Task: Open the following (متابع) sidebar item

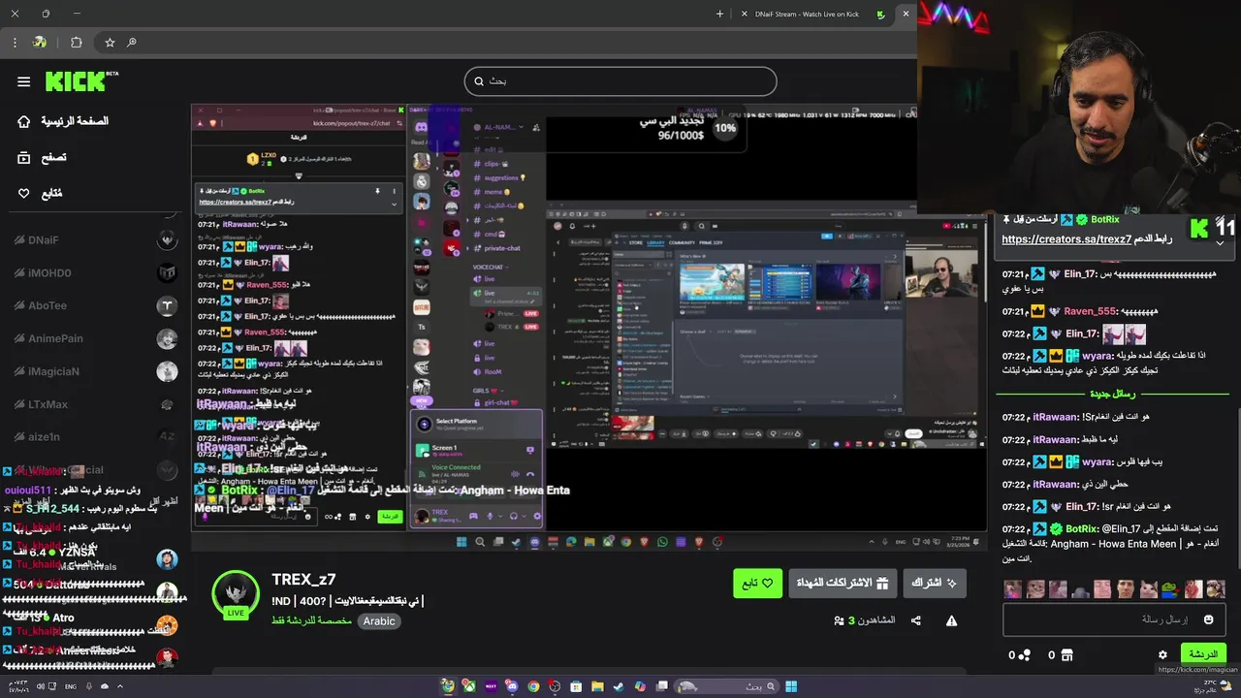Action: coord(40,193)
